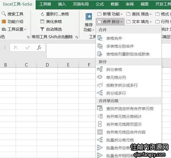Image resolution: width=171 pixels, height=158 pixels.
Task: Select column E header
Action: (68, 65)
